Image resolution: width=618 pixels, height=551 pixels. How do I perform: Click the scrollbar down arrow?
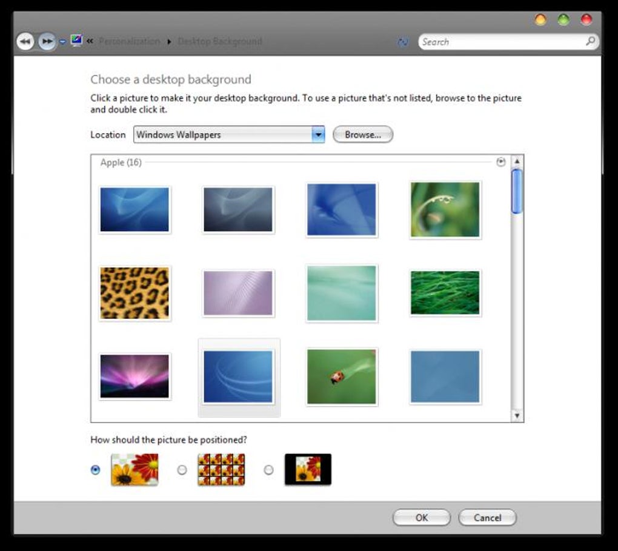[x=517, y=415]
